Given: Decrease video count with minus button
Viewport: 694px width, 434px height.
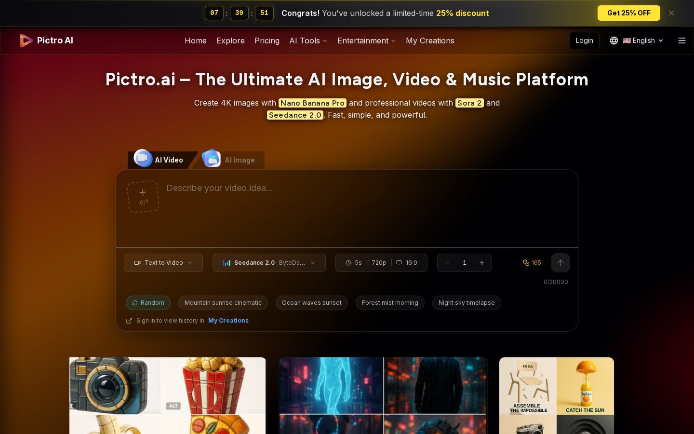Looking at the screenshot, I should (447, 263).
